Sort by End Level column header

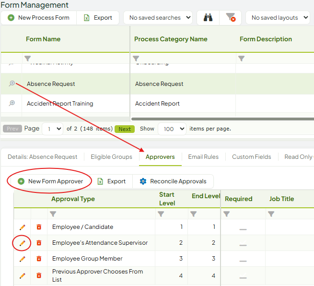pyautogui.click(x=206, y=196)
